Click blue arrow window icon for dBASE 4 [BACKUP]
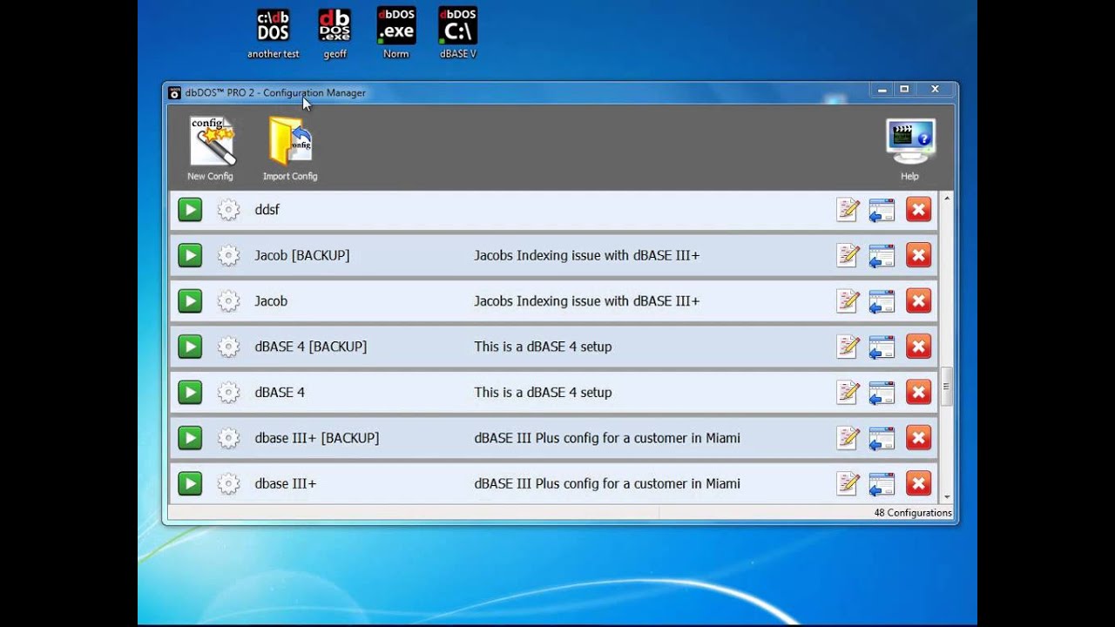The image size is (1115, 627). pos(882,347)
